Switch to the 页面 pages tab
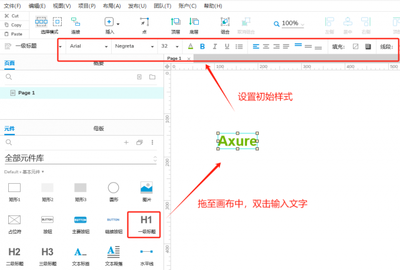Screen dimensions: 400x270 coord(9,63)
